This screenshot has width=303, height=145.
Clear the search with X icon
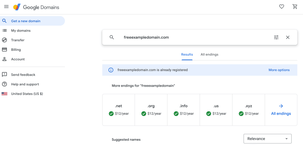tap(288, 37)
